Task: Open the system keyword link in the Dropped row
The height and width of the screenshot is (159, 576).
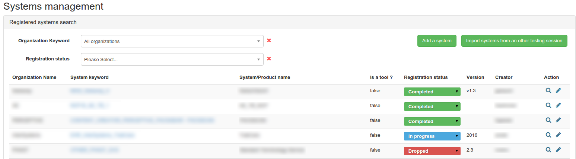Action: click(x=94, y=150)
